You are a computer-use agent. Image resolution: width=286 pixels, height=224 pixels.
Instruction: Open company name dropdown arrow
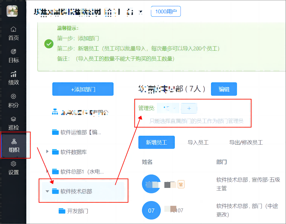tap(141, 12)
